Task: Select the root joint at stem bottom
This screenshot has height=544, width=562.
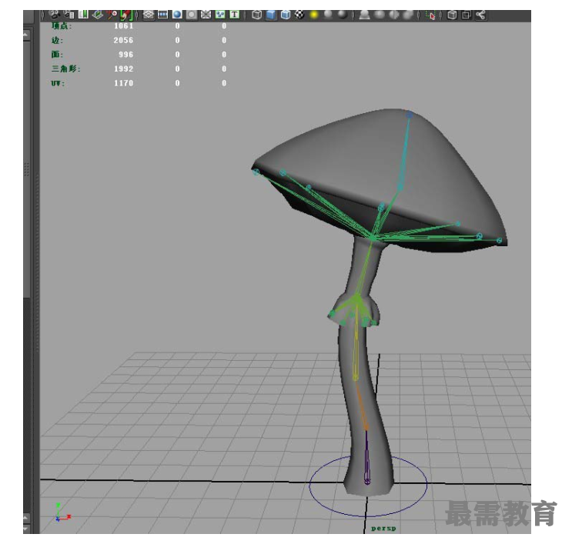Action: pos(367,482)
